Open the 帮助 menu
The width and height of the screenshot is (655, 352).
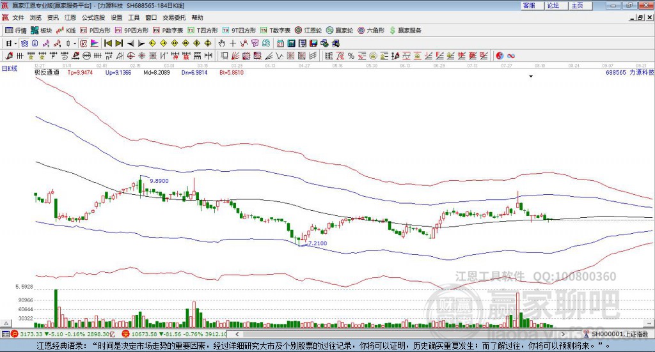tap(197, 17)
